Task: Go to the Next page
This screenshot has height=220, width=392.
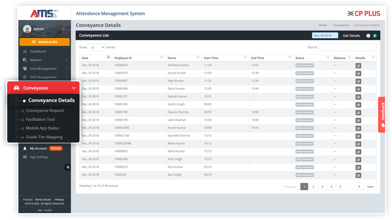Action: [371, 187]
